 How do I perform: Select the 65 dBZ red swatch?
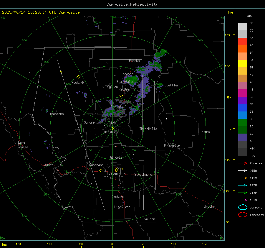pos(243,41)
